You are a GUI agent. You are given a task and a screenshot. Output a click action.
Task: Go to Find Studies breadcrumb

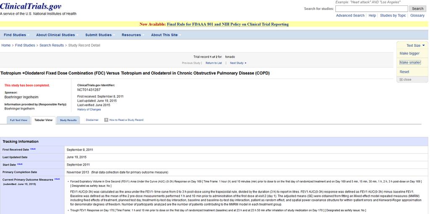pos(25,45)
